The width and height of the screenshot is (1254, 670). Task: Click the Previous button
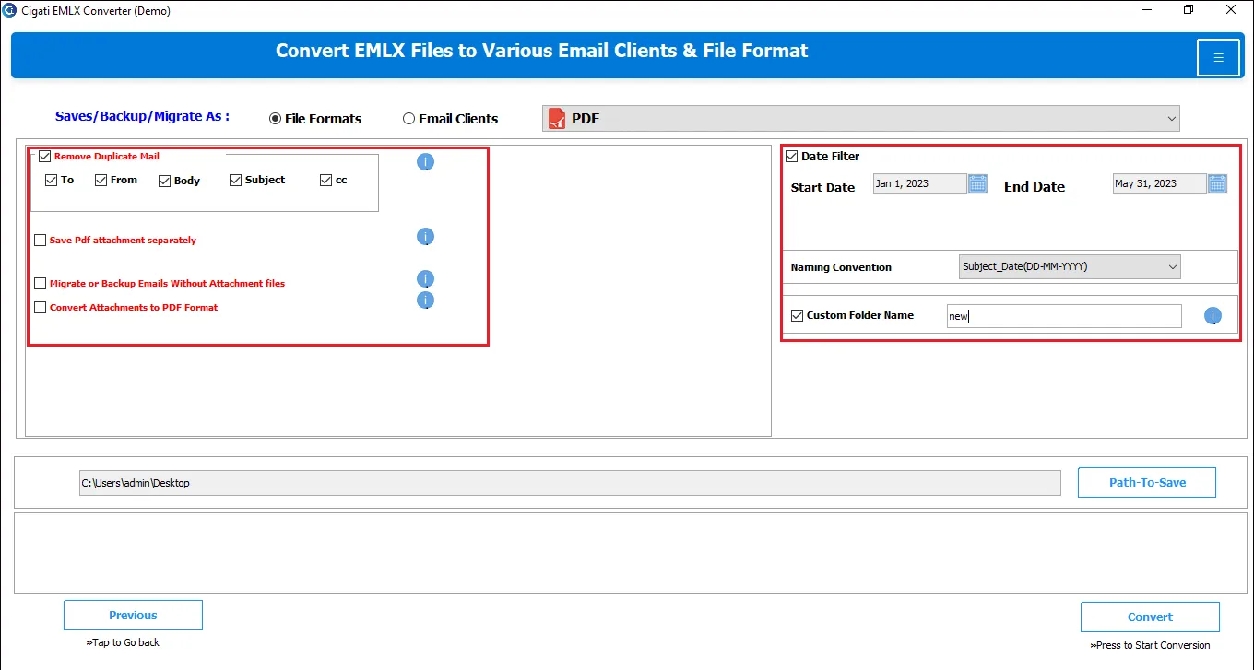(x=133, y=615)
